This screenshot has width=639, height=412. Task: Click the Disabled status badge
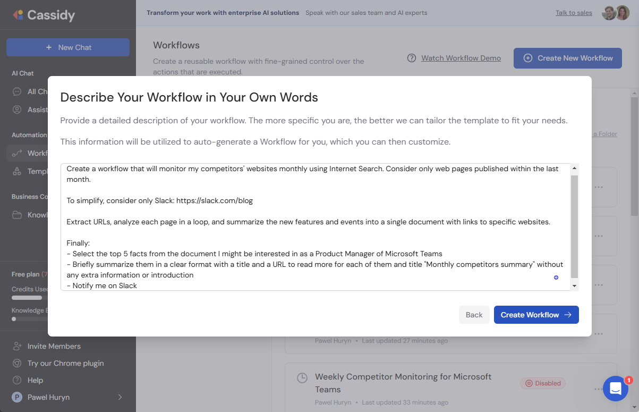point(542,383)
